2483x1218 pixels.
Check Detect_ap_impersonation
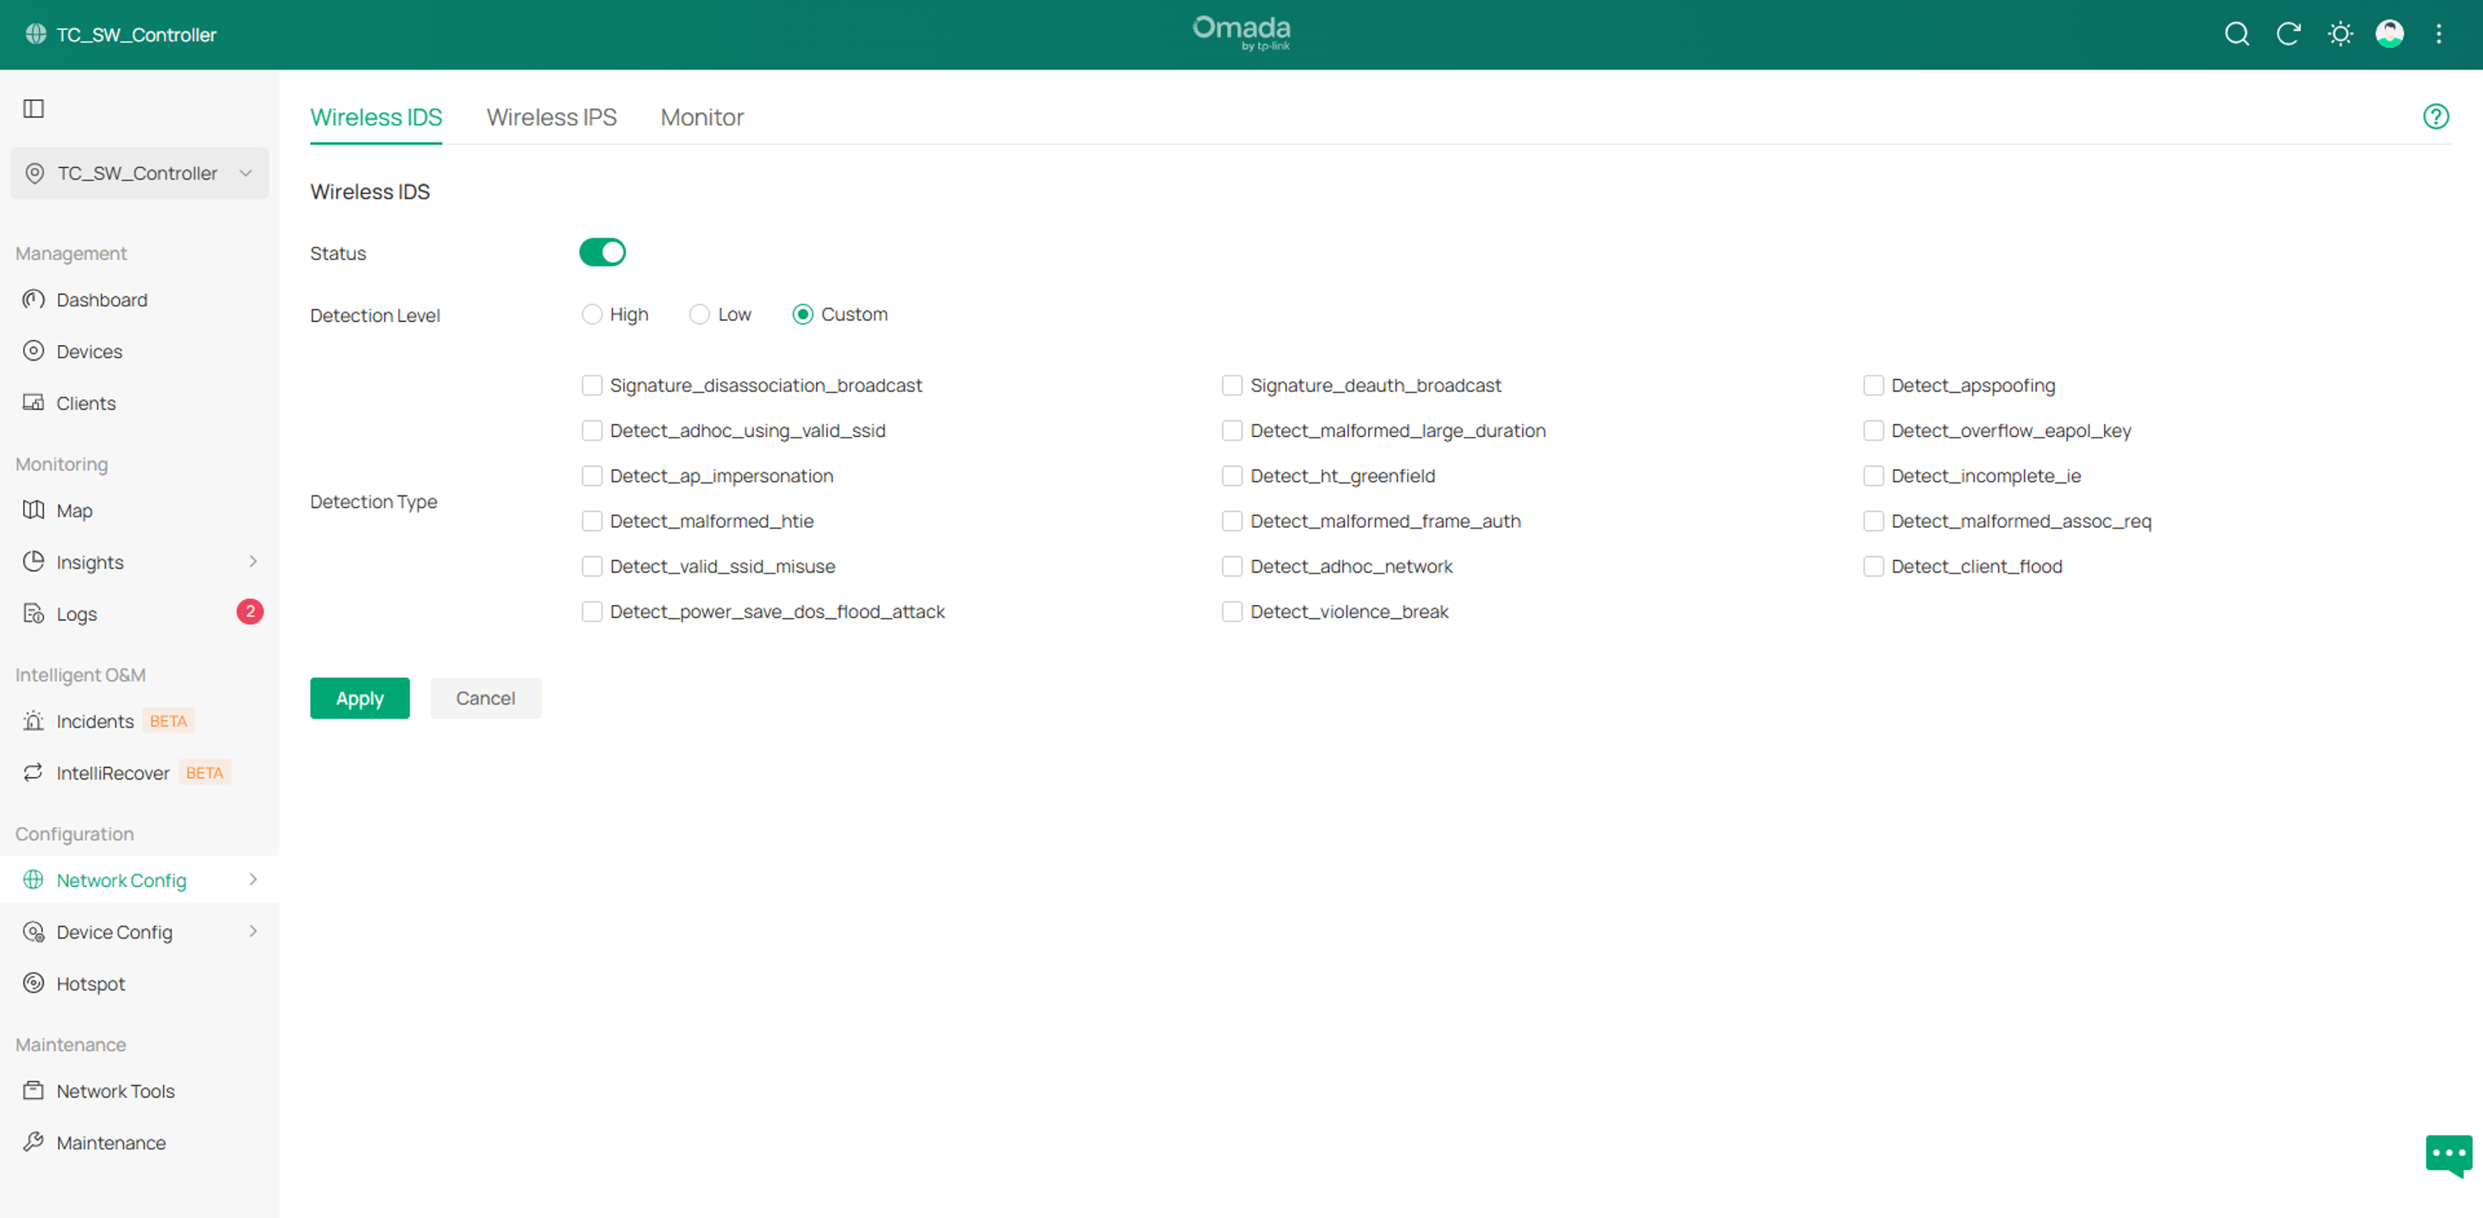click(592, 476)
